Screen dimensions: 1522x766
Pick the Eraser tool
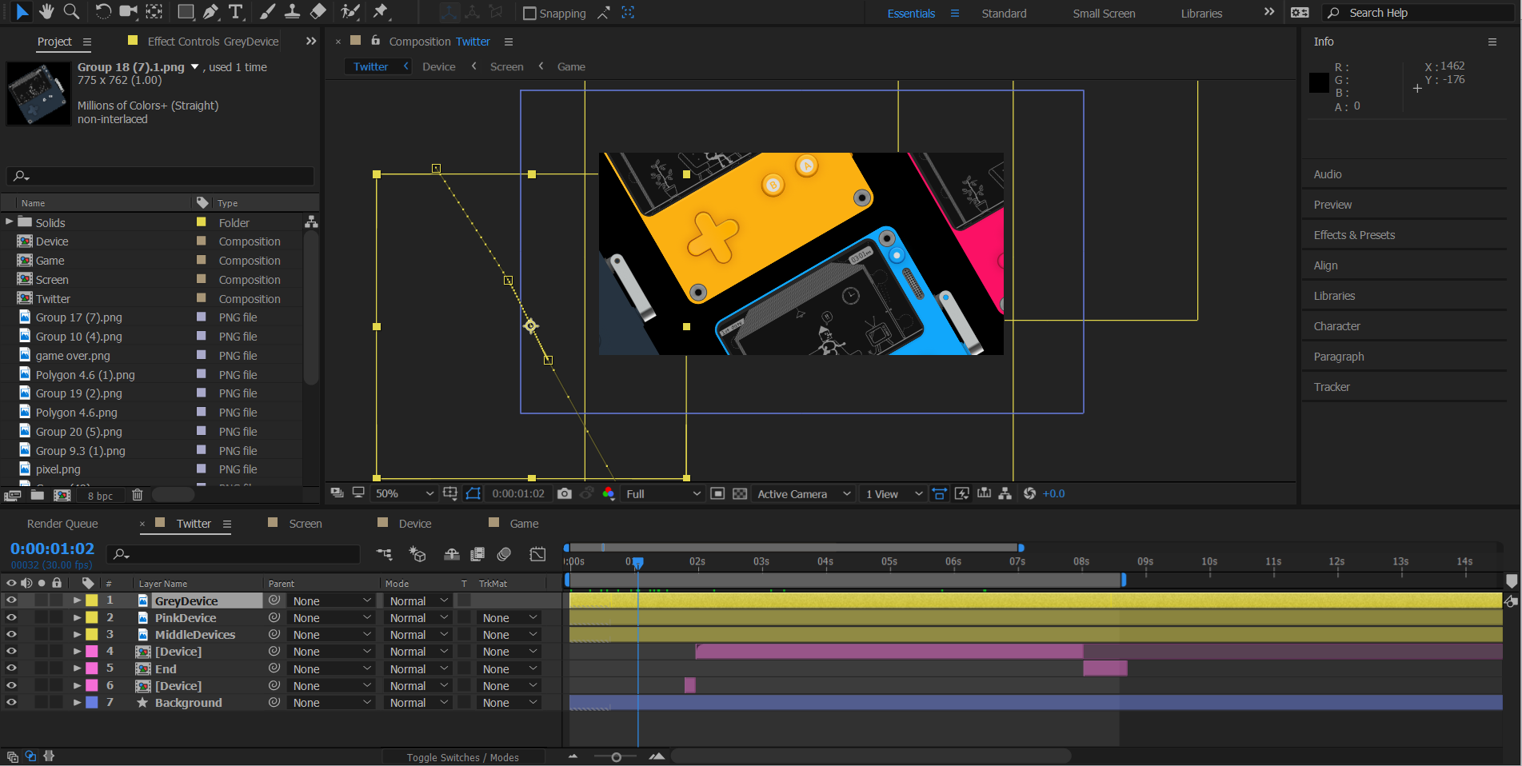318,11
